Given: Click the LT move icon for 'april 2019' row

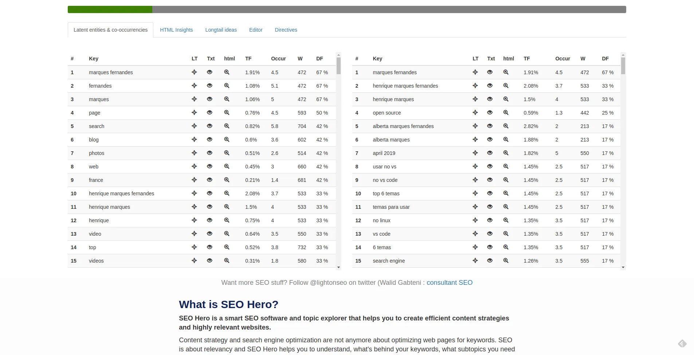Looking at the screenshot, I should click(x=475, y=153).
